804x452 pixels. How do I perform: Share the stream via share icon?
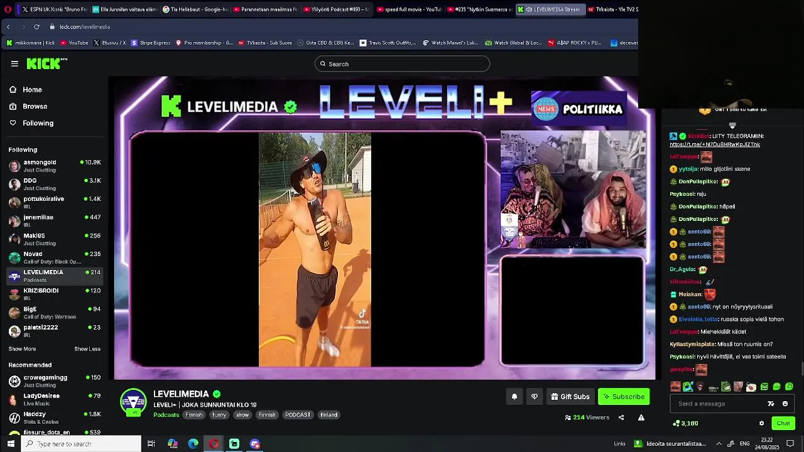point(621,417)
